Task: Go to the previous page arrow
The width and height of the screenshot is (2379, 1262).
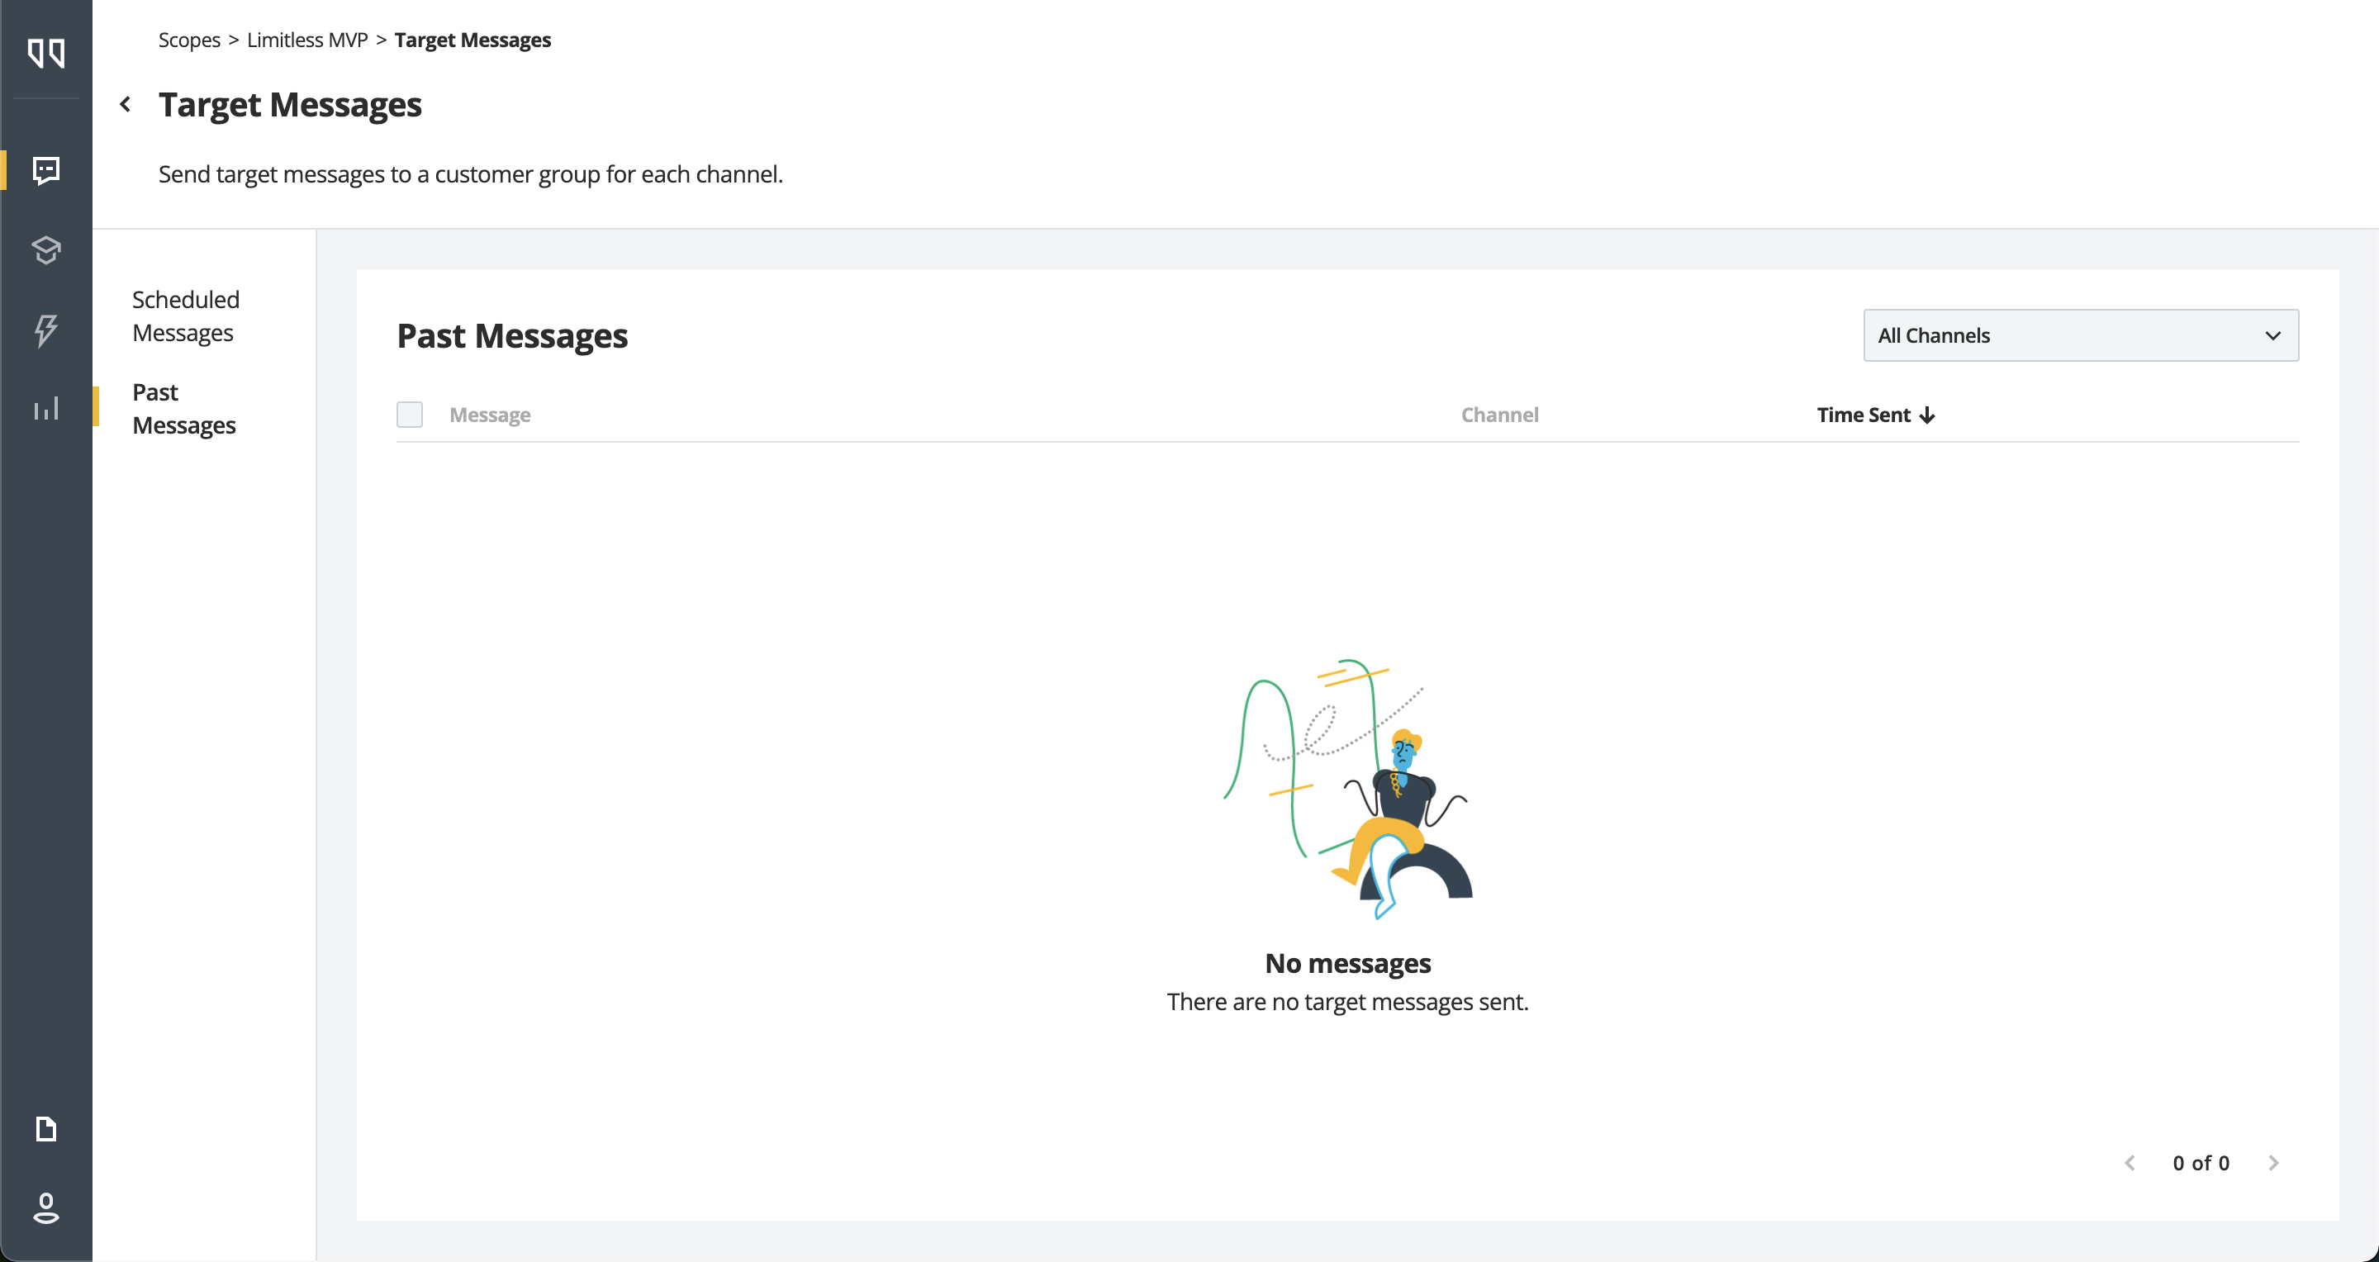Action: coord(2130,1162)
